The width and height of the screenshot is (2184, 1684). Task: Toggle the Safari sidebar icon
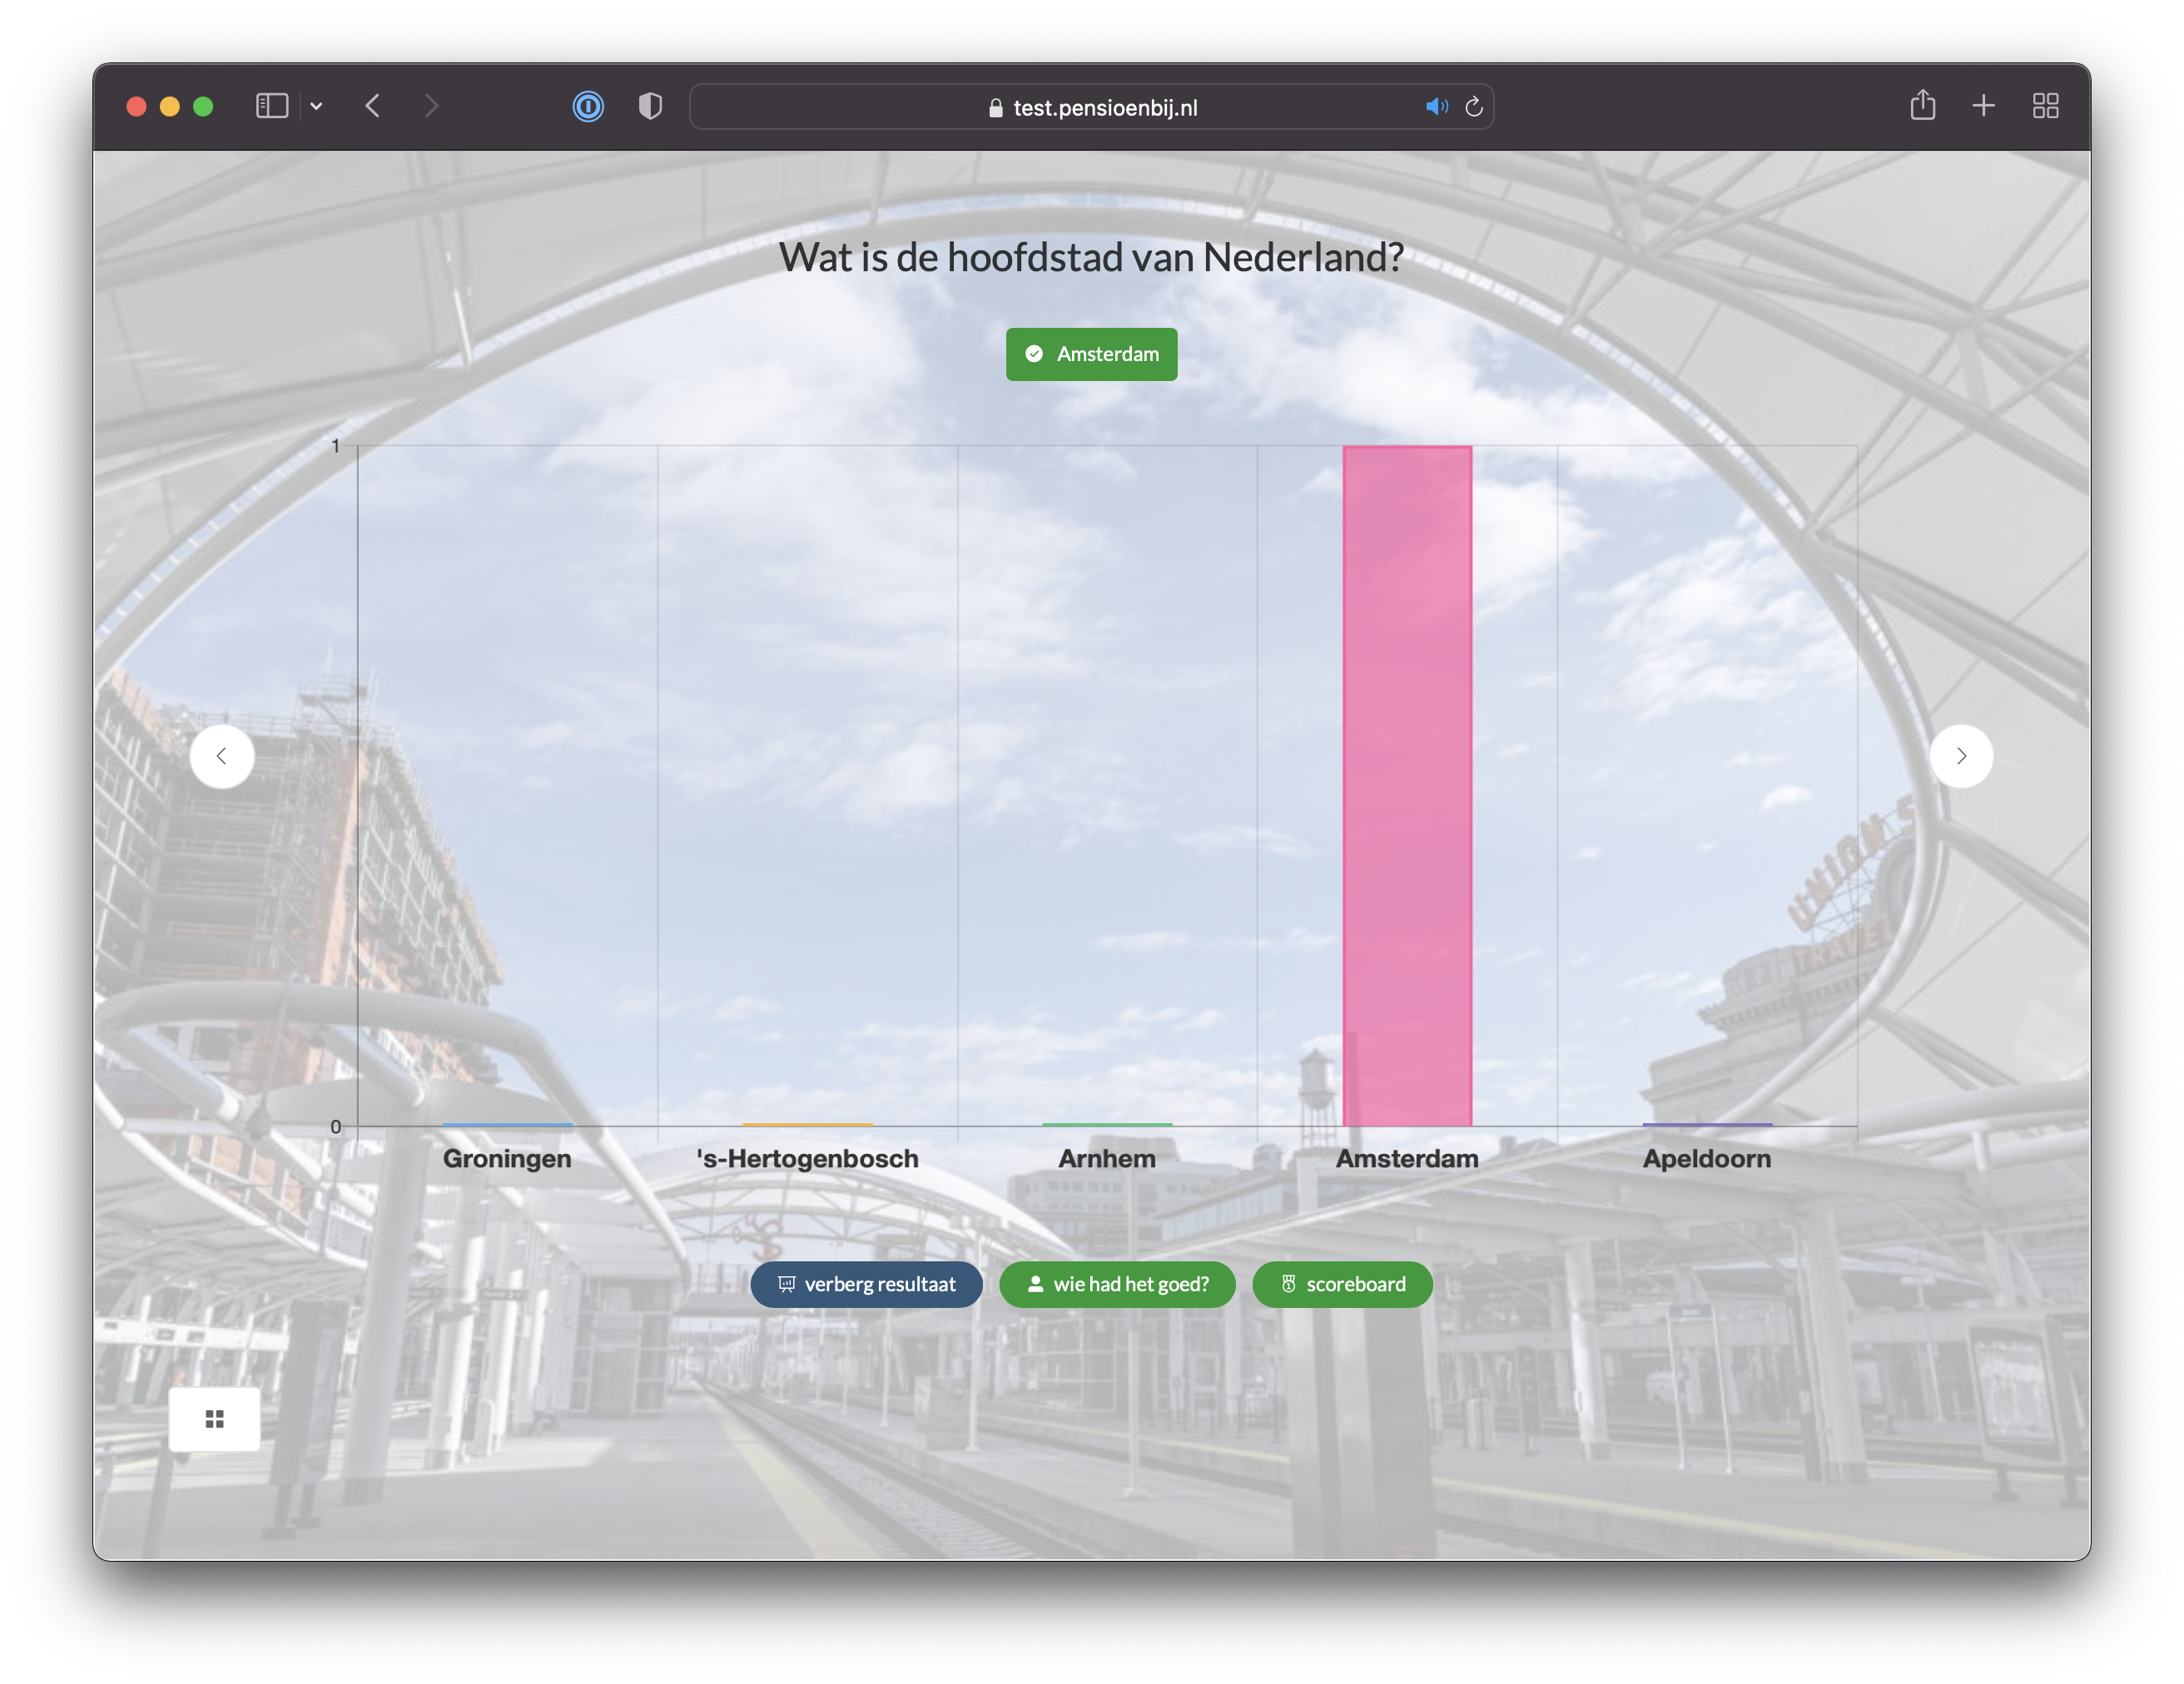[x=272, y=106]
